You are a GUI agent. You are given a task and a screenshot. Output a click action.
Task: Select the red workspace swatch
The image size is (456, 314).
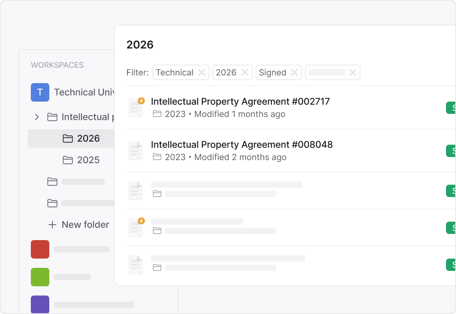tap(40, 249)
